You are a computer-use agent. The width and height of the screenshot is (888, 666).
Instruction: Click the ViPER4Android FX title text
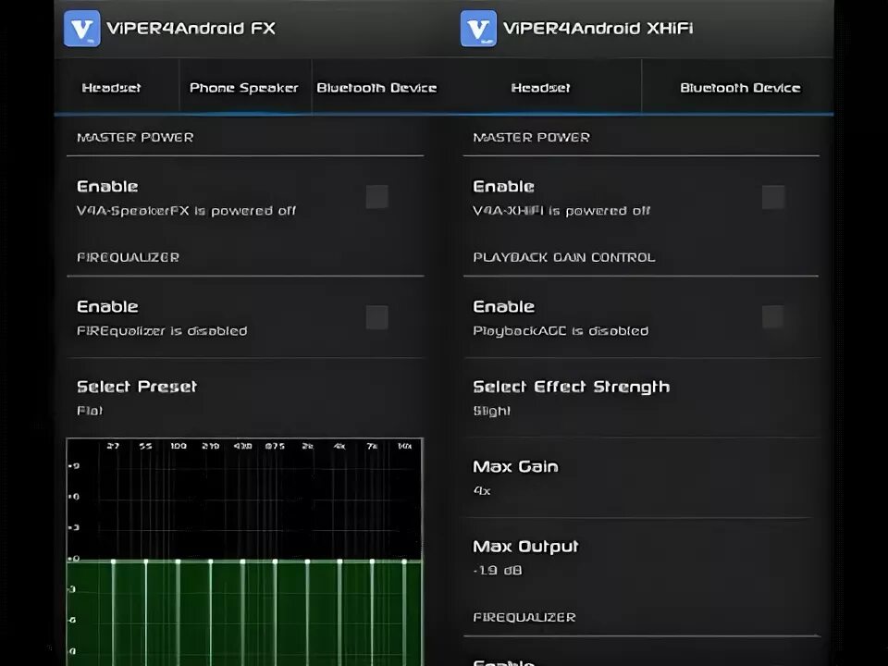point(191,29)
